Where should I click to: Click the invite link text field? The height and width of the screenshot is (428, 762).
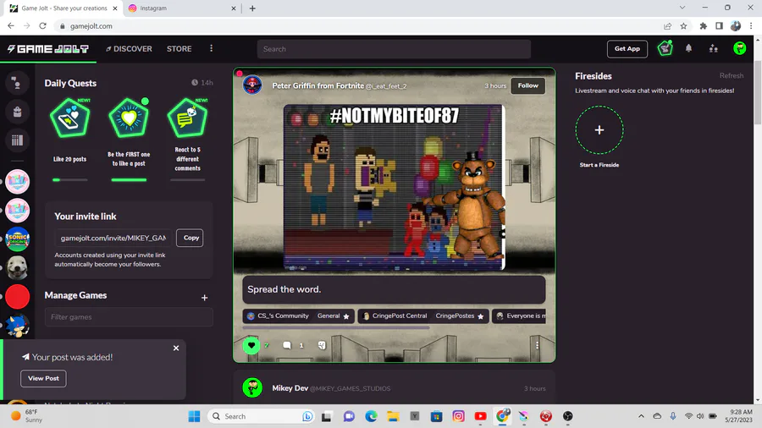113,238
